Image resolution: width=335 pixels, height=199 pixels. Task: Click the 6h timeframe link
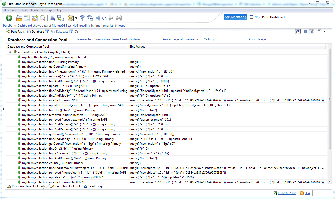pos(104,18)
